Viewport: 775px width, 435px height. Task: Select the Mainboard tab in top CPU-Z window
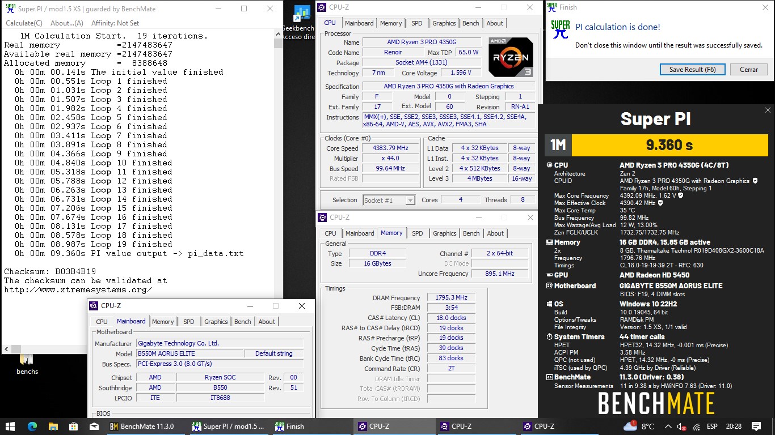[359, 23]
